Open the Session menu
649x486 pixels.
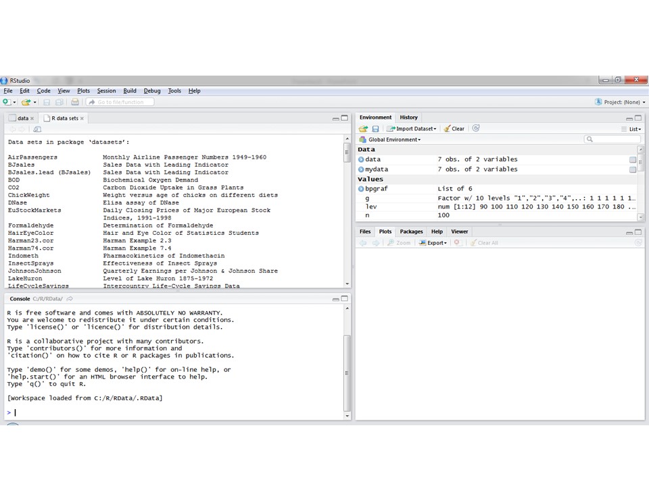click(x=106, y=90)
